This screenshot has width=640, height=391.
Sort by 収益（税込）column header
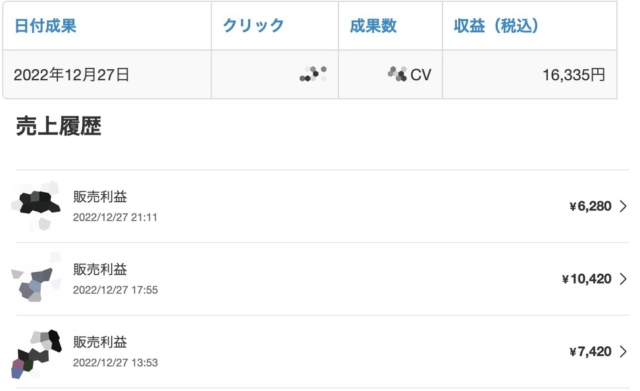click(x=496, y=26)
